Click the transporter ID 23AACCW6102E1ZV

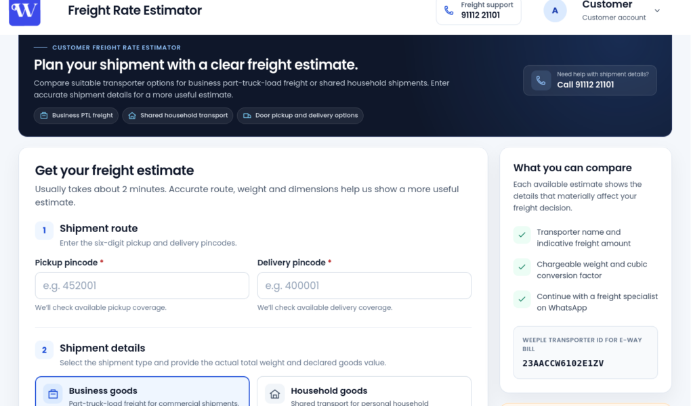[x=563, y=363]
